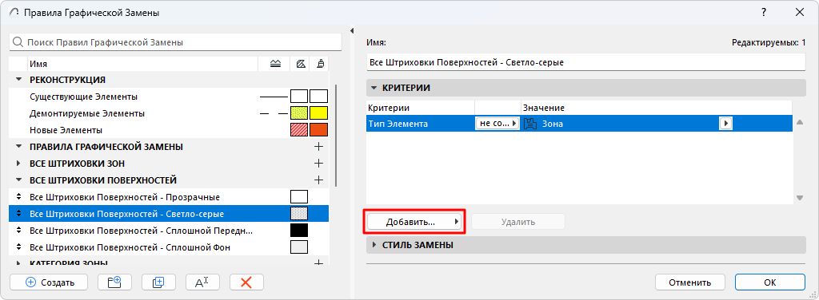The image size is (819, 300).
Task: Click yellow surface swatch of Демонтируемые Элементы
Action: (x=318, y=113)
